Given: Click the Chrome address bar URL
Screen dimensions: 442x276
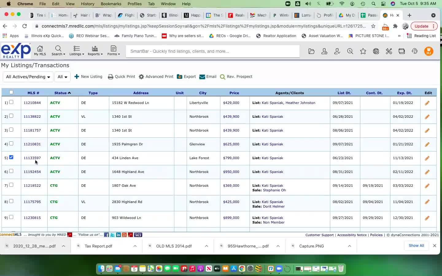Looking at the screenshot, I should click(204, 26).
